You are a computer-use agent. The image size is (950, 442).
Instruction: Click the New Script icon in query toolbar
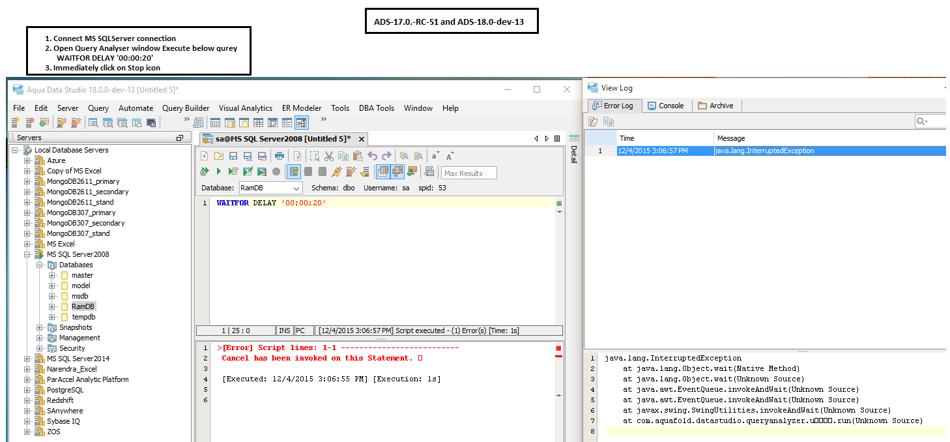click(x=204, y=156)
